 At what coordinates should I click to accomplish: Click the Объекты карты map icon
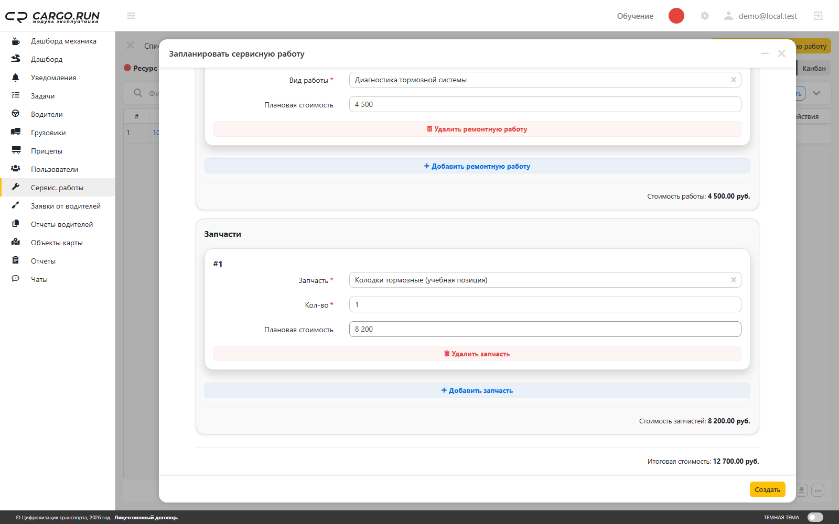coord(16,243)
